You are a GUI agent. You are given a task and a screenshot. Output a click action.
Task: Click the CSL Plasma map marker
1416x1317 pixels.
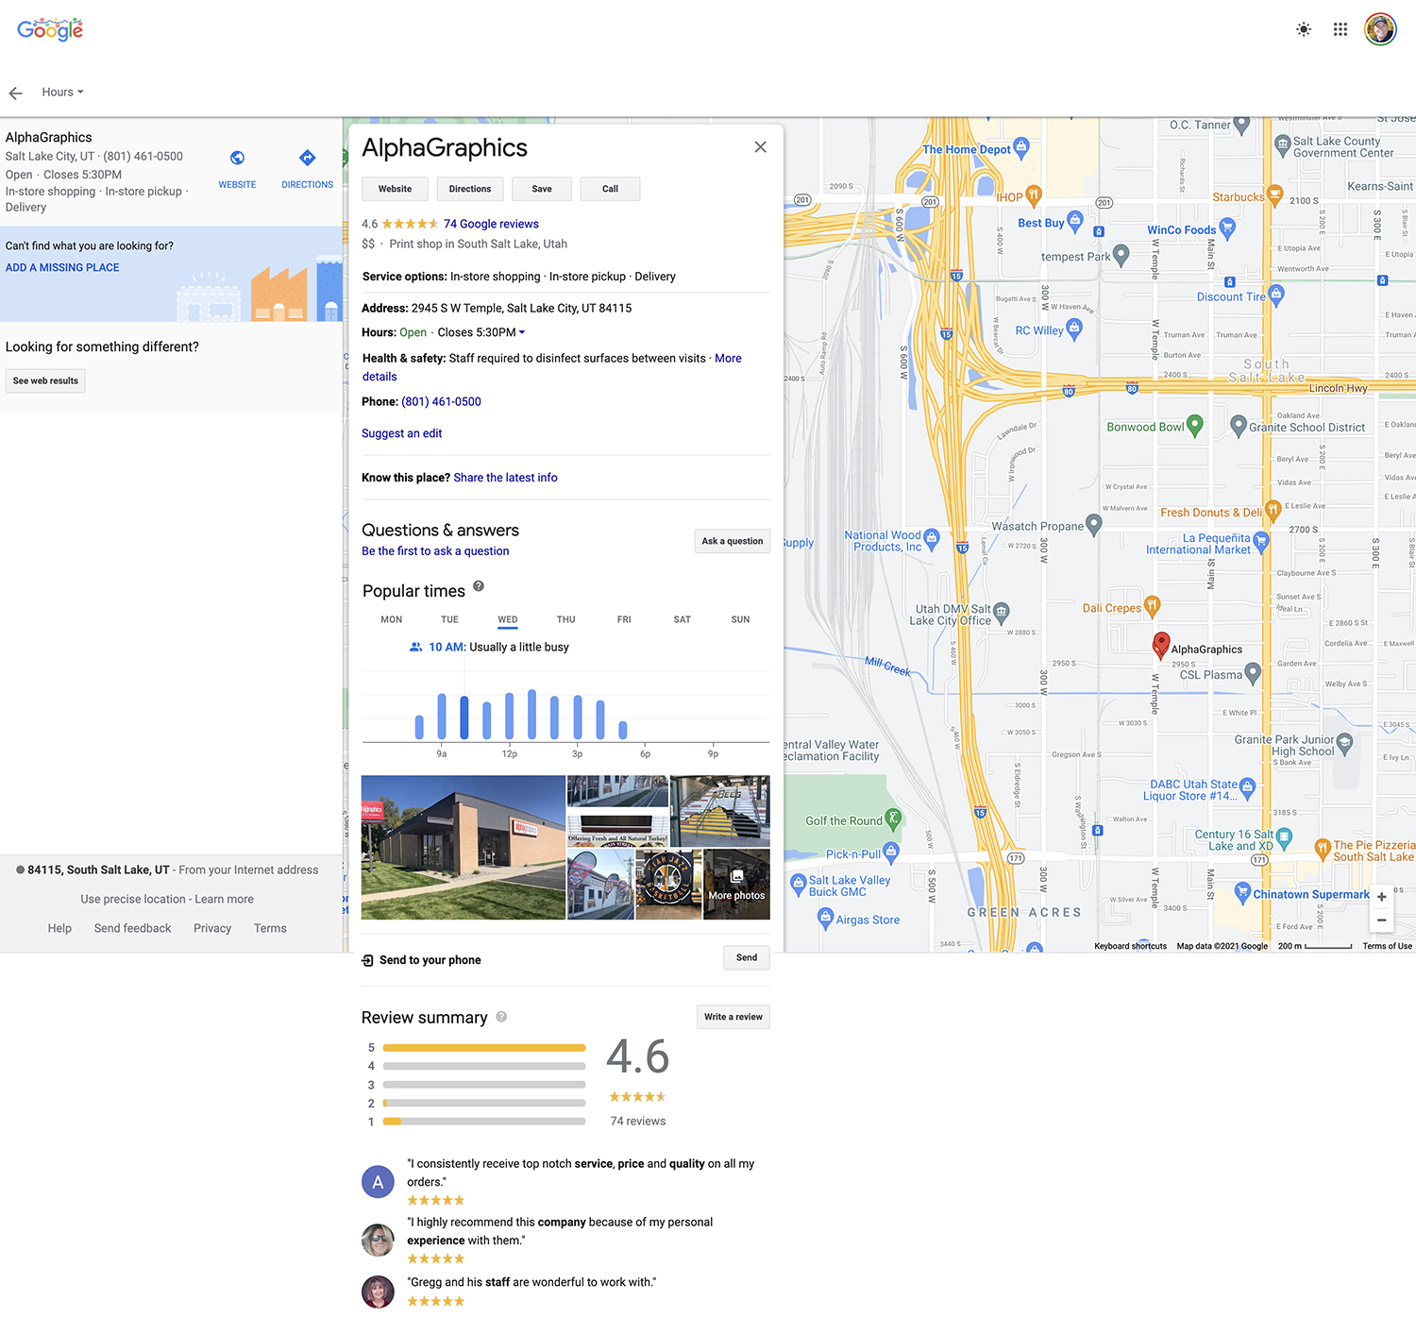(x=1253, y=672)
